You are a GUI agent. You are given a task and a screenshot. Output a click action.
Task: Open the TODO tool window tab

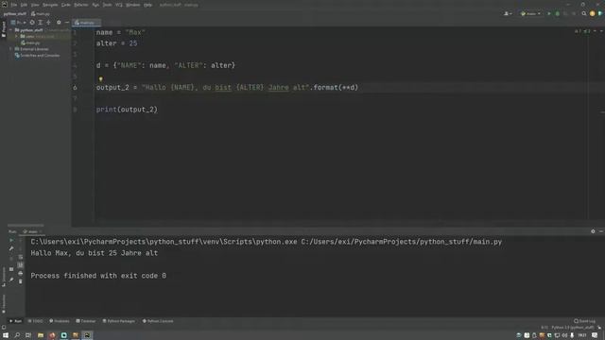(36, 321)
